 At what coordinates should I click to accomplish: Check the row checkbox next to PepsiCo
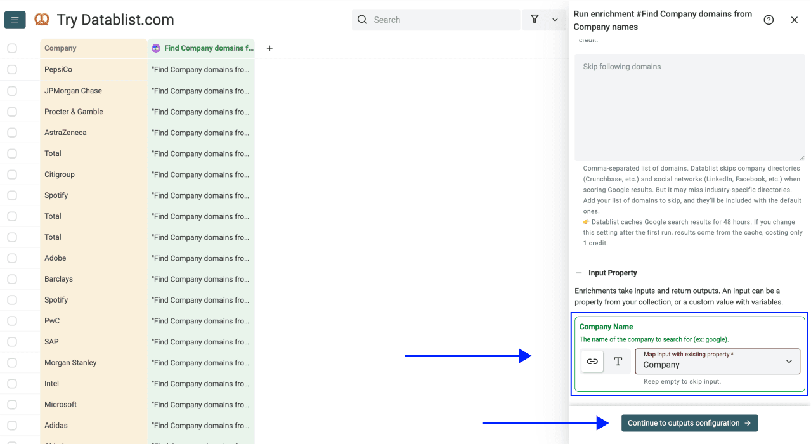[11, 69]
